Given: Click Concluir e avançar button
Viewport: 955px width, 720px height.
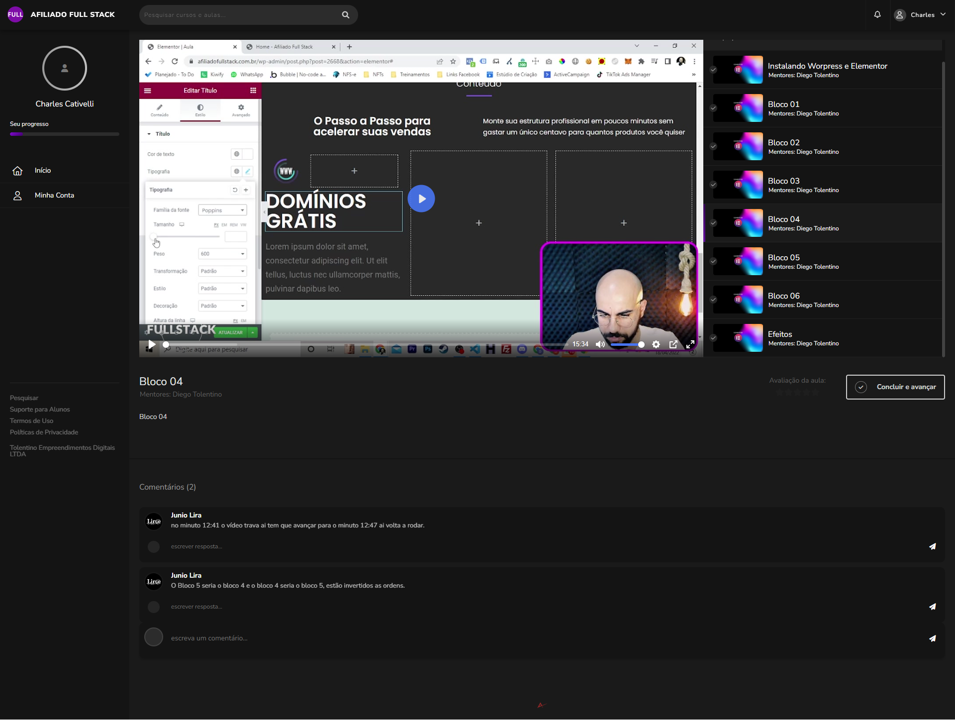Looking at the screenshot, I should (x=895, y=387).
